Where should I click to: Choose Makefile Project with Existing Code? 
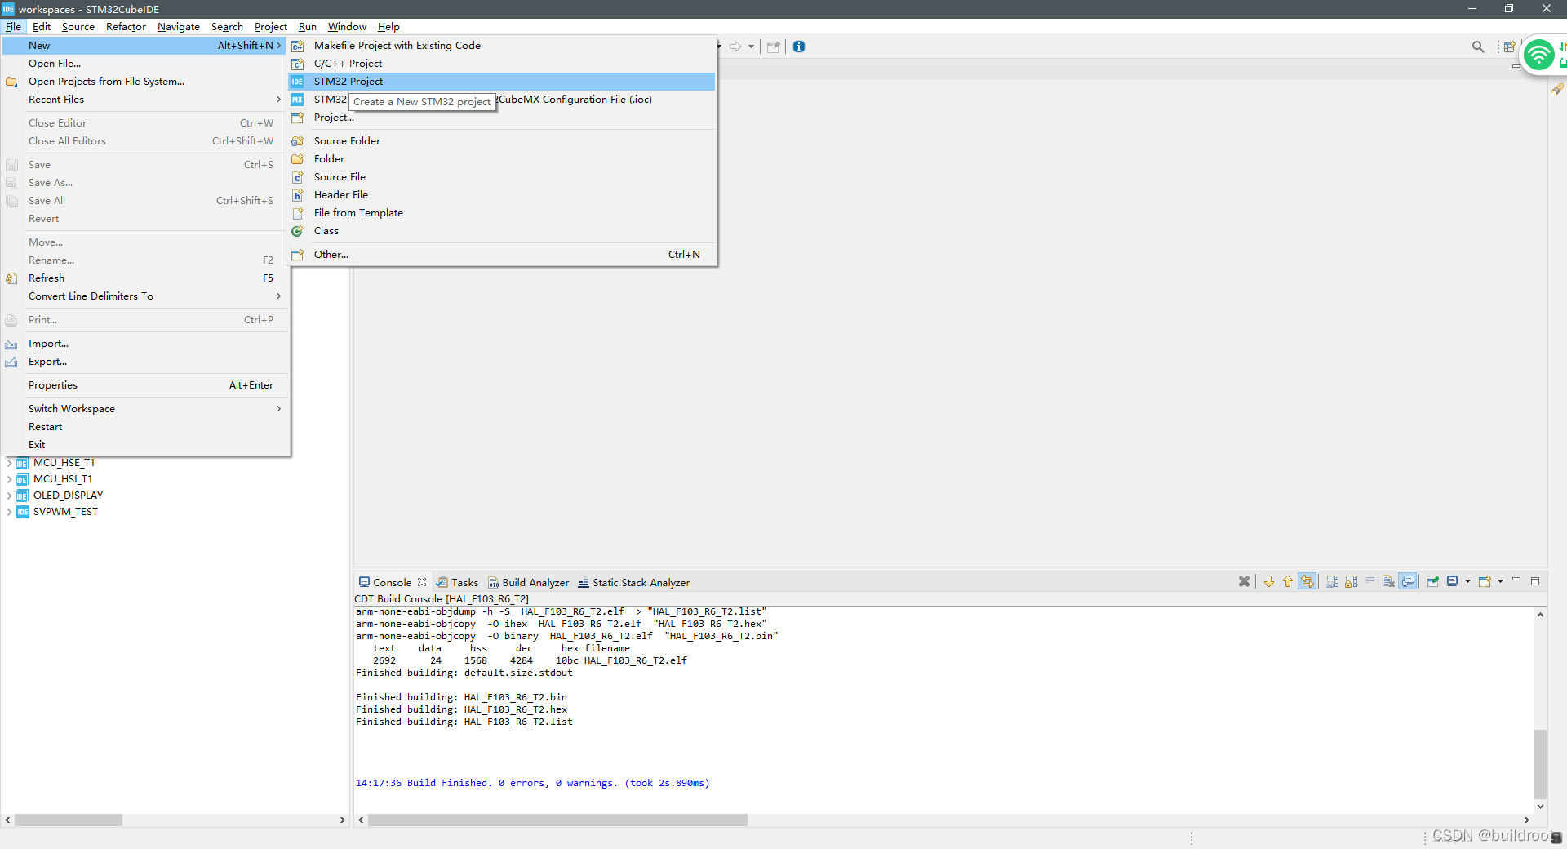pos(502,46)
